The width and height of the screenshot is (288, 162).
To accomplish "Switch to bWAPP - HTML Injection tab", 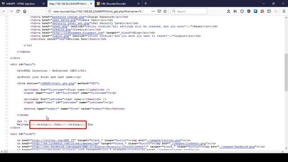I will [23, 4].
